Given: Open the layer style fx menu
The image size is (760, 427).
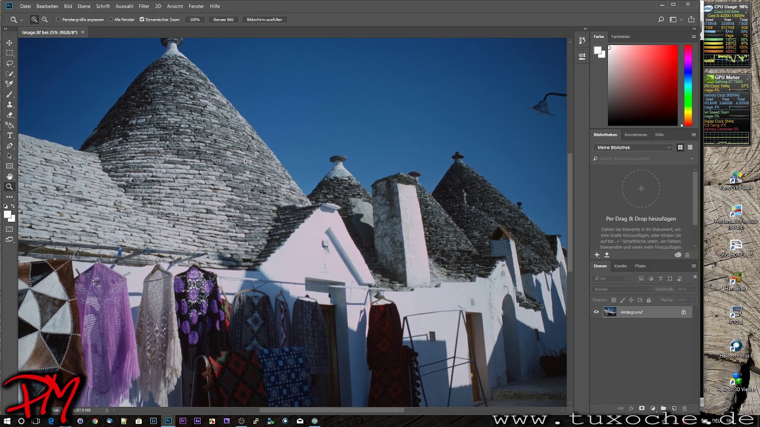Looking at the screenshot, I should (x=631, y=409).
